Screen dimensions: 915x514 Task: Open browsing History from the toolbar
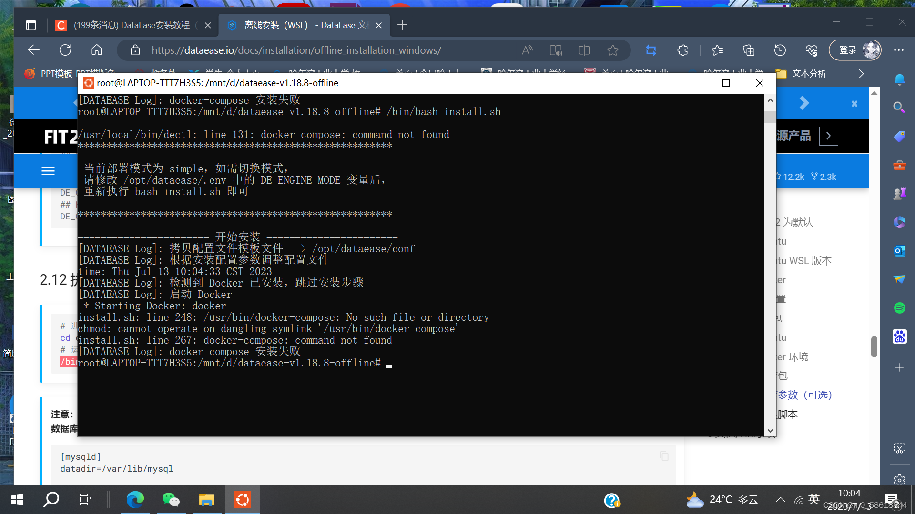780,50
